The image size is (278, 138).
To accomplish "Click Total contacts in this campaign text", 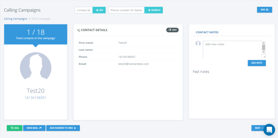I will (36, 38).
